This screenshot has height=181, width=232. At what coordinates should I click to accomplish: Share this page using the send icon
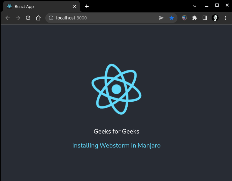pyautogui.click(x=161, y=18)
